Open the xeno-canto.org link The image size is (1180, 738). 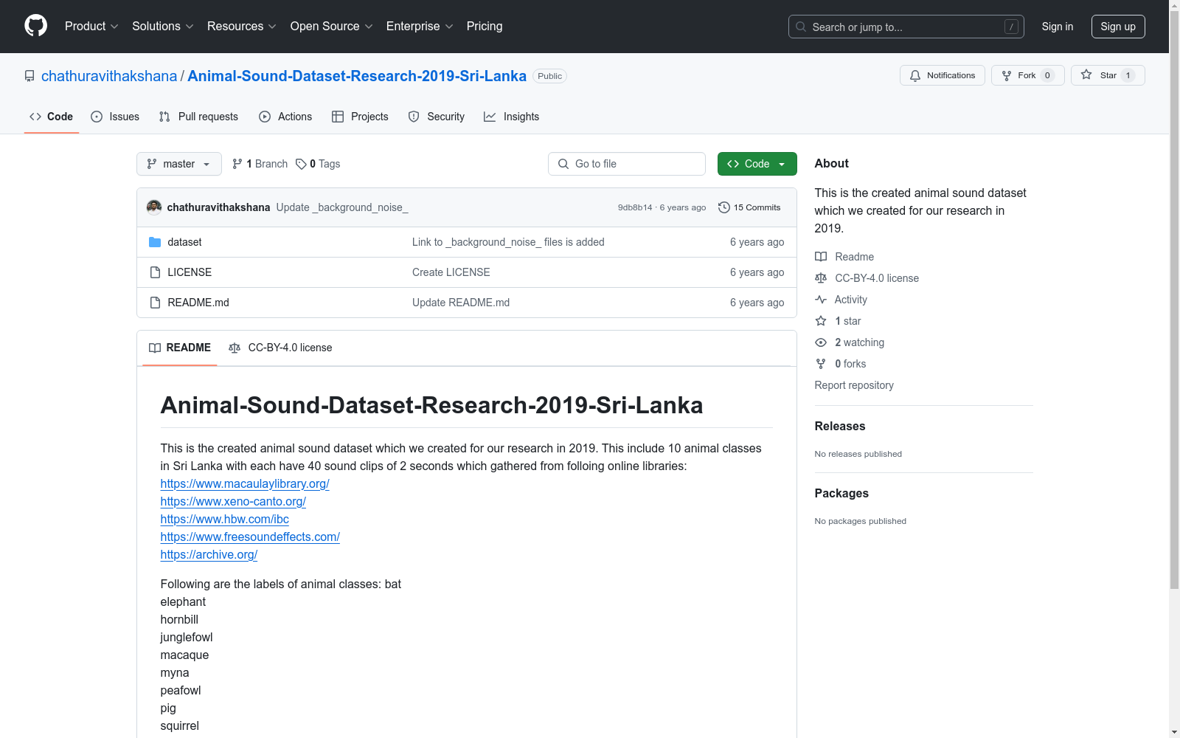(x=233, y=501)
